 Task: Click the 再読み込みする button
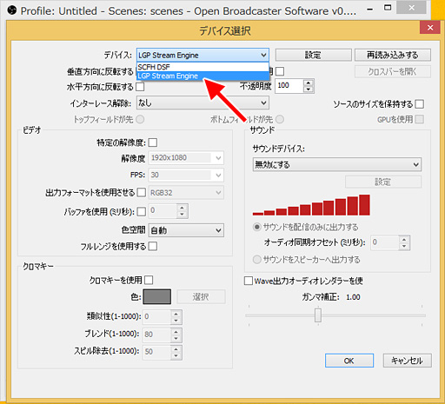tap(393, 55)
